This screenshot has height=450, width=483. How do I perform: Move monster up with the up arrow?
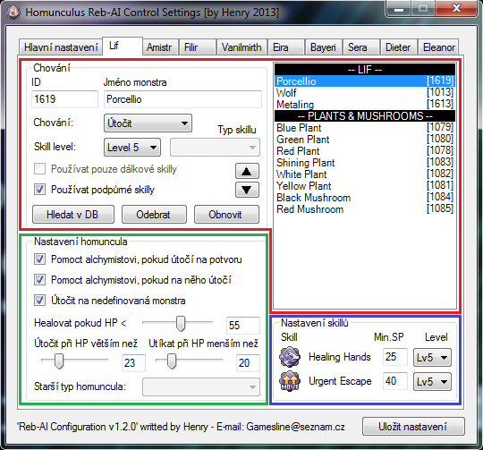[247, 171]
